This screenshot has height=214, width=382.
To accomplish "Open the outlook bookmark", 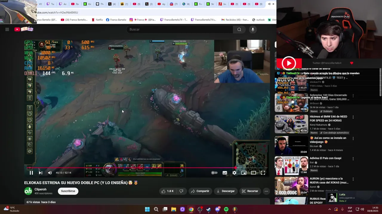I will tap(258, 20).
